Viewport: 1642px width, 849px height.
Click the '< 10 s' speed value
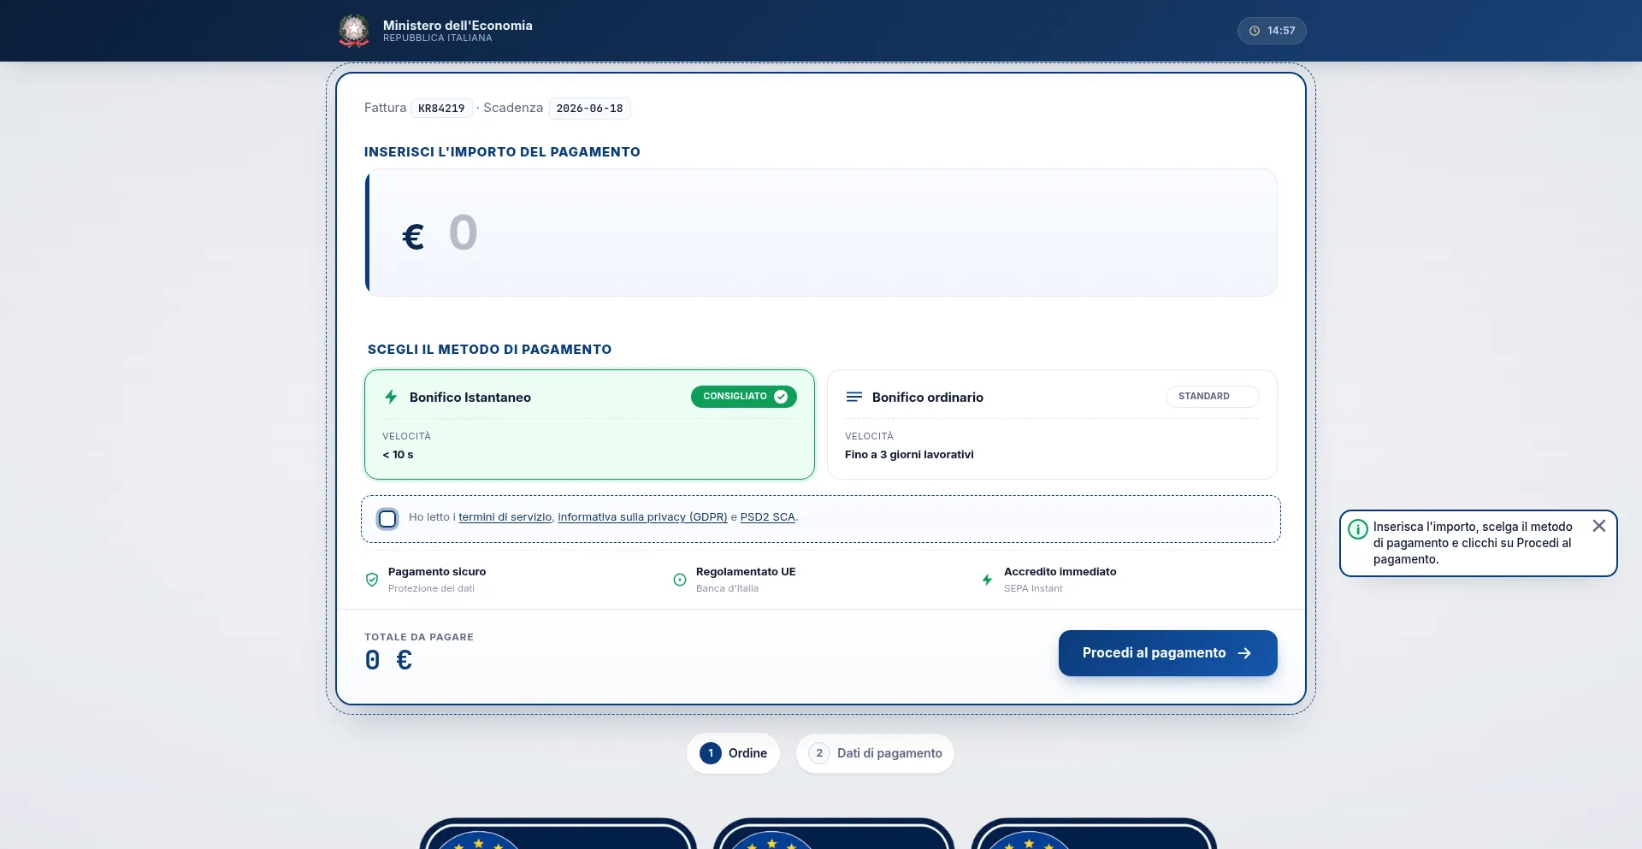pyautogui.click(x=398, y=455)
